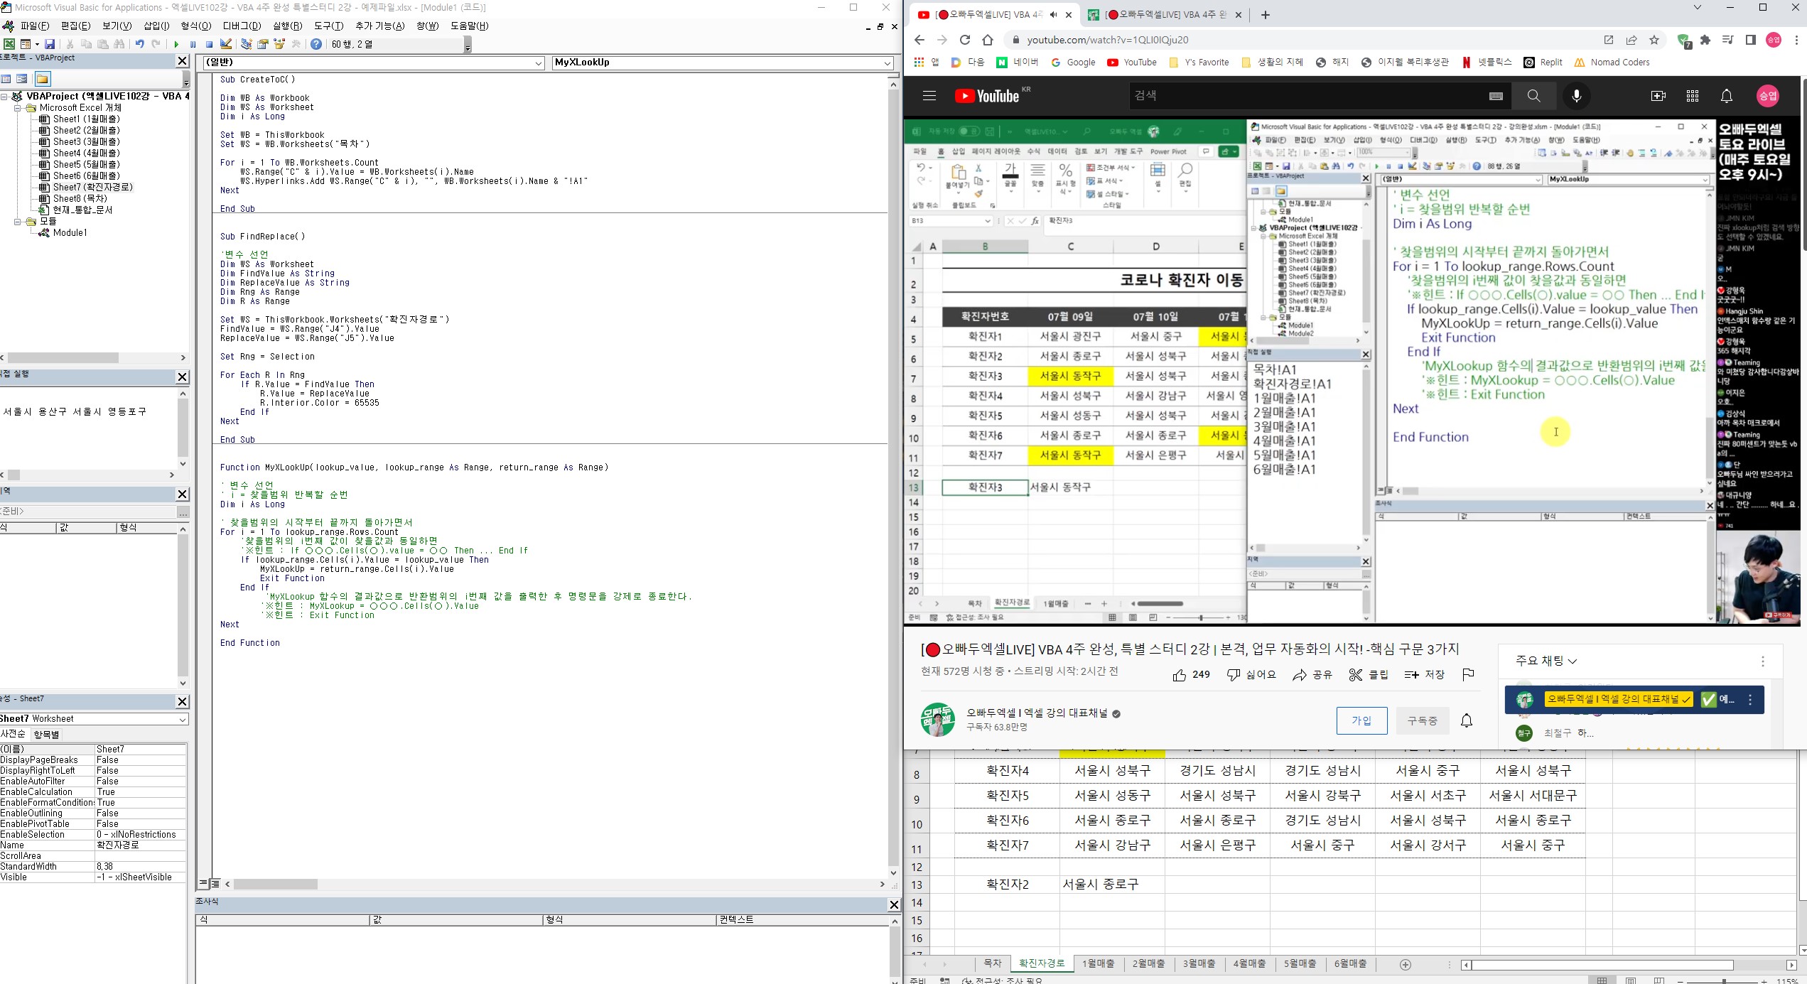
Task: Click the Find binoculars icon
Action: pos(119,44)
